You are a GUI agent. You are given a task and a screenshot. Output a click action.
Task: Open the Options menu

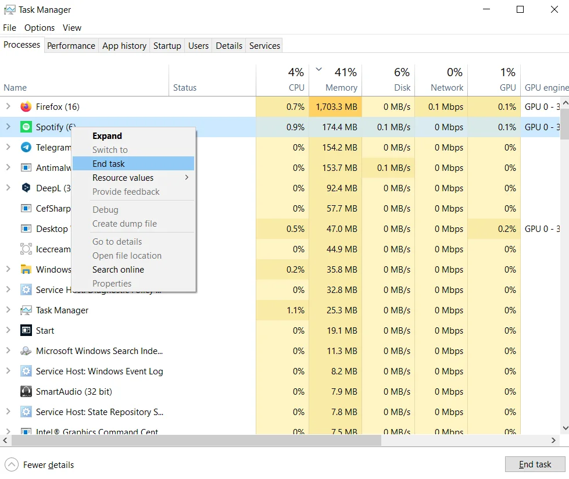pos(40,27)
